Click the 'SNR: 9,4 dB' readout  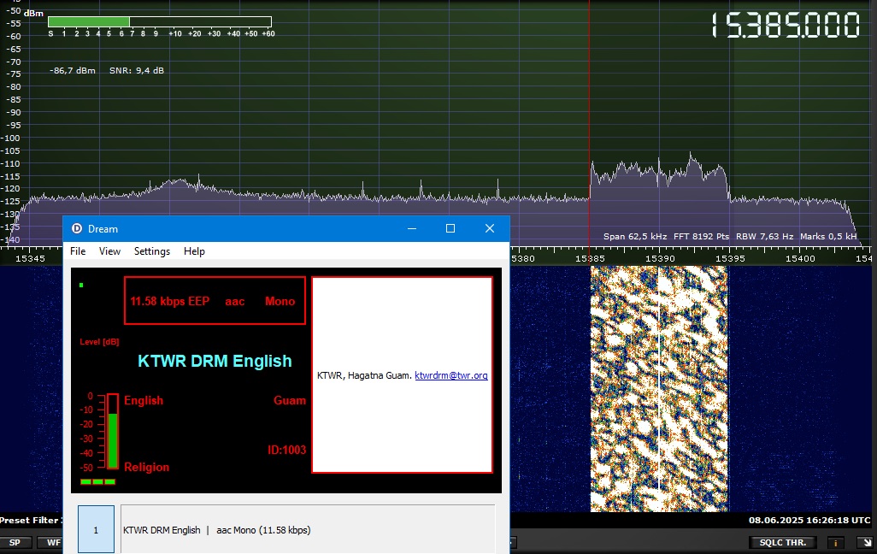(x=137, y=70)
